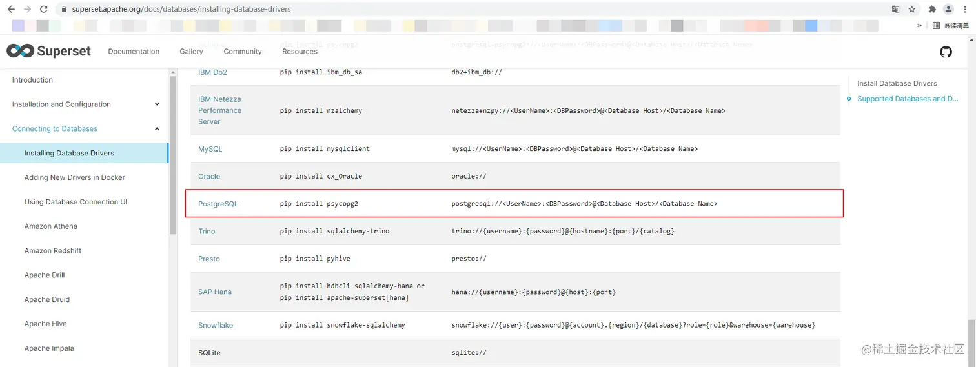The image size is (976, 367).
Task: Jump to Supported Databases section
Action: pos(908,99)
